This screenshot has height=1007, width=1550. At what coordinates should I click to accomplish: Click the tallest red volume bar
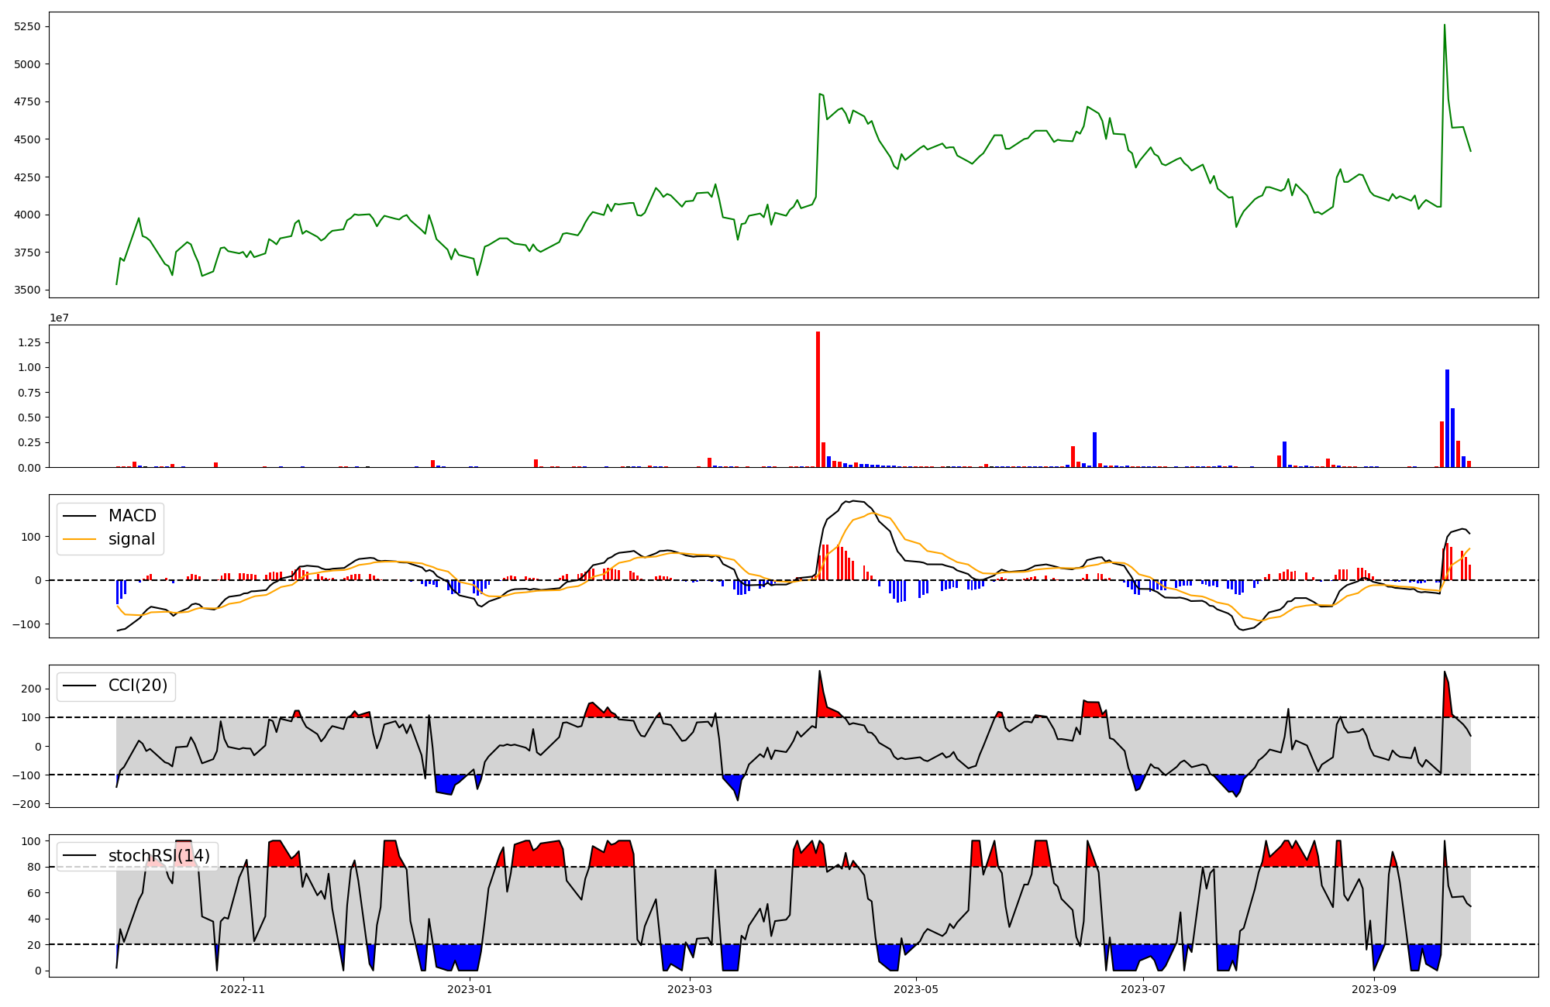818,399
